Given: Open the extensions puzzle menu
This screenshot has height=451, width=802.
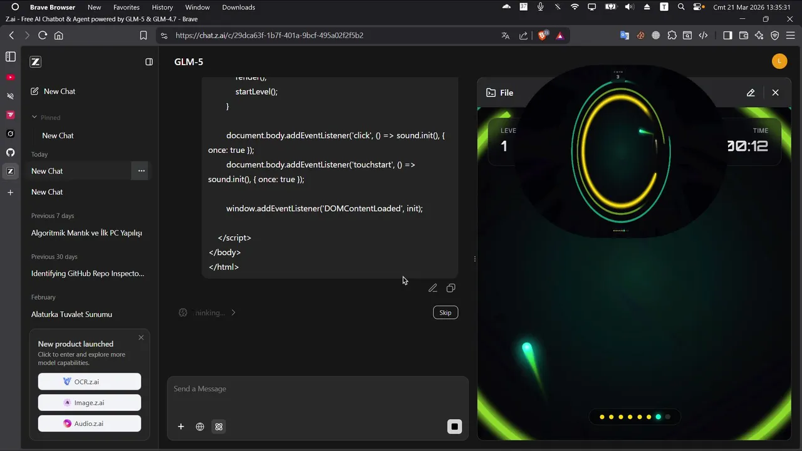Looking at the screenshot, I should click(672, 36).
